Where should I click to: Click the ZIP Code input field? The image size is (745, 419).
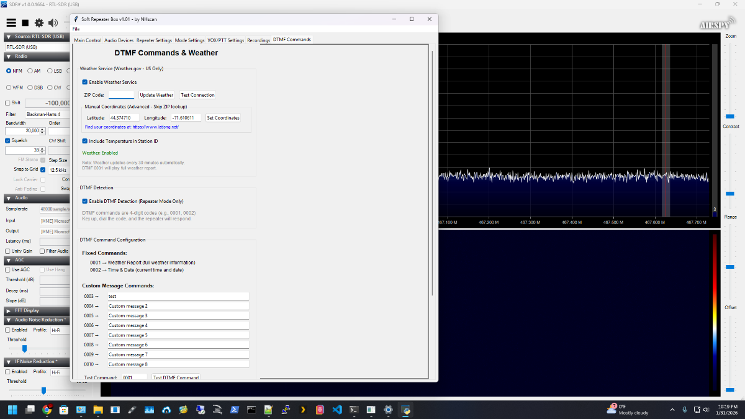(x=121, y=95)
